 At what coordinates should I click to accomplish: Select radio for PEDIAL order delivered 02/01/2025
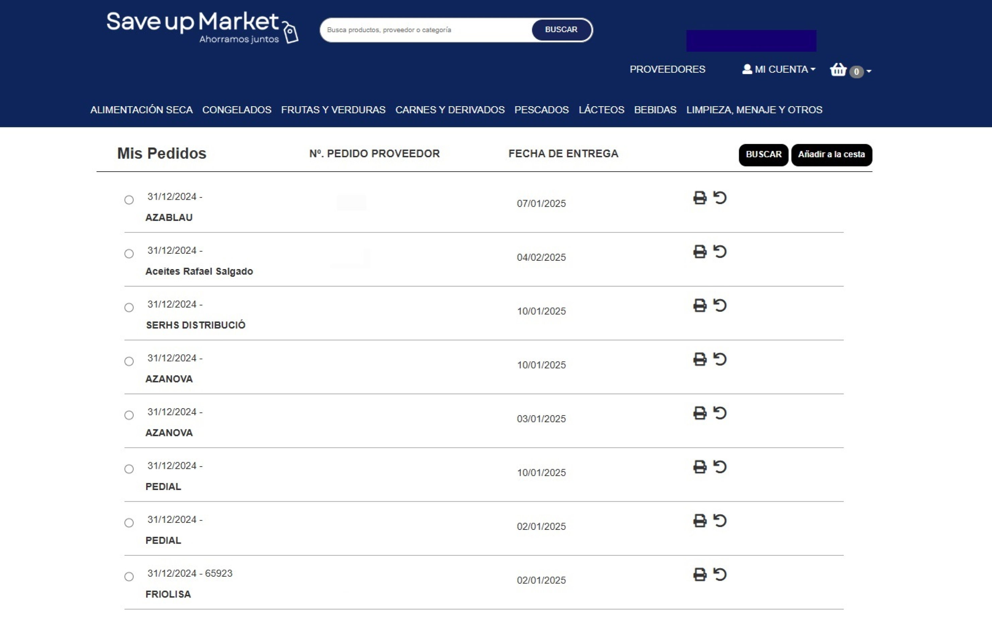[x=129, y=523]
